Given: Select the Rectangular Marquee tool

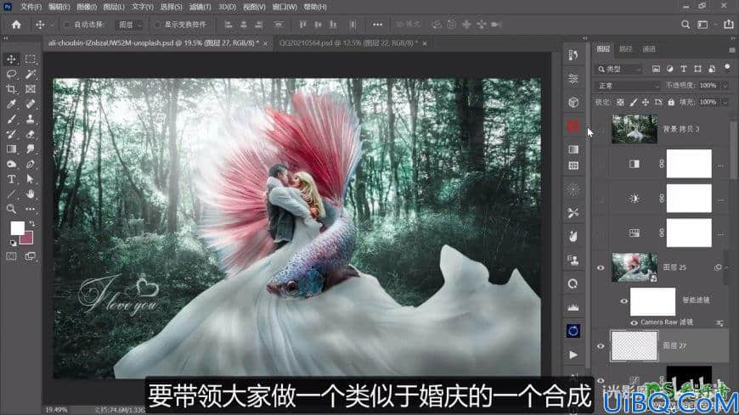Looking at the screenshot, I should pos(31,59).
